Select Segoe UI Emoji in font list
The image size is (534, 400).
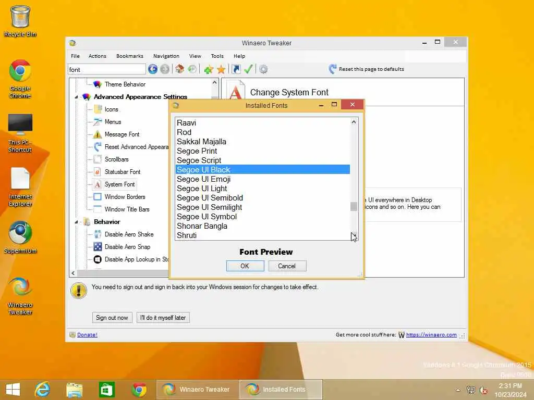click(263, 179)
